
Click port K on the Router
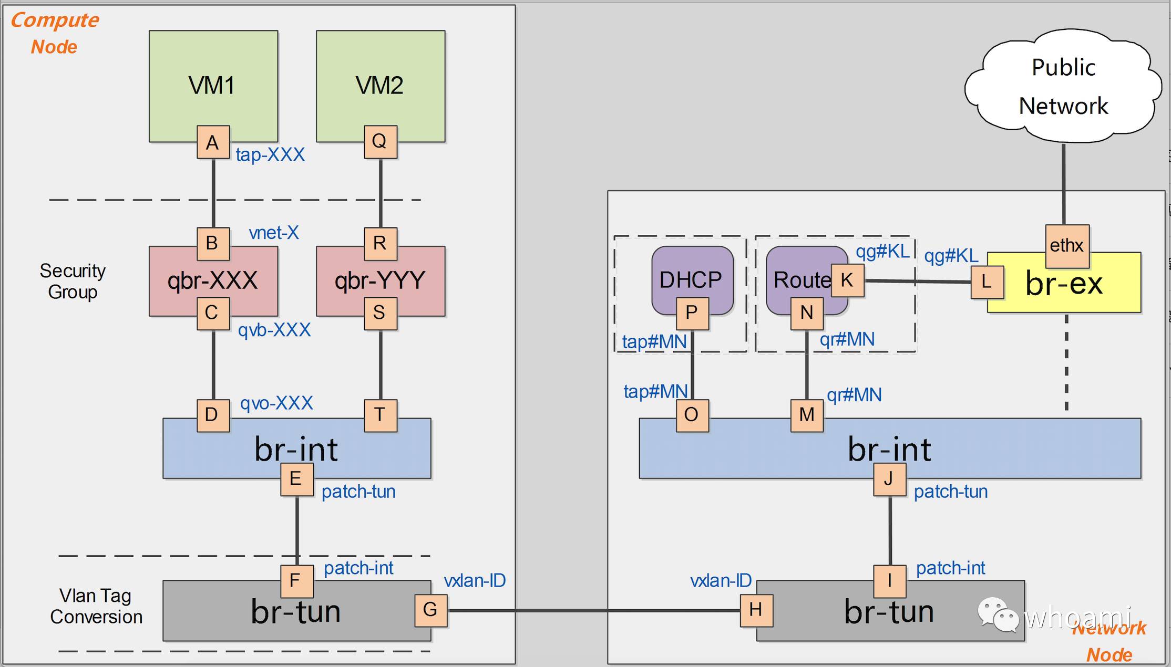pyautogui.click(x=847, y=280)
